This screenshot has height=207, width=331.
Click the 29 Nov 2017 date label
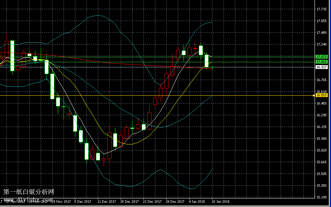click(x=61, y=202)
